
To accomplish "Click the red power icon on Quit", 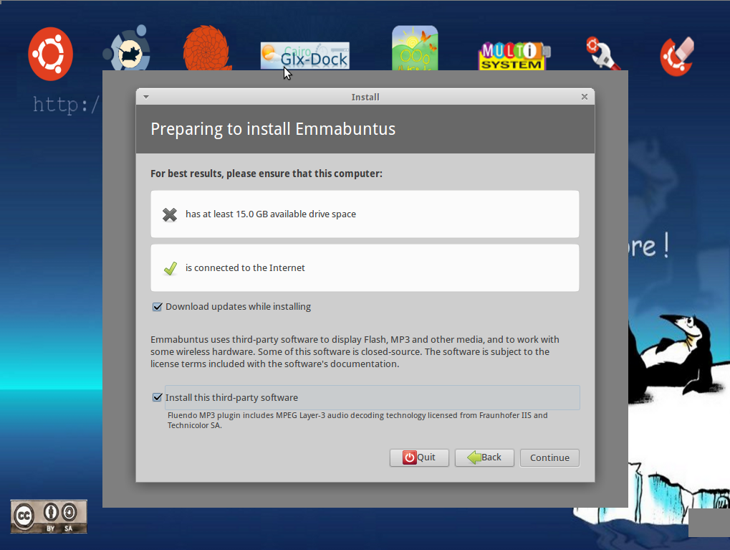I will pyautogui.click(x=409, y=457).
